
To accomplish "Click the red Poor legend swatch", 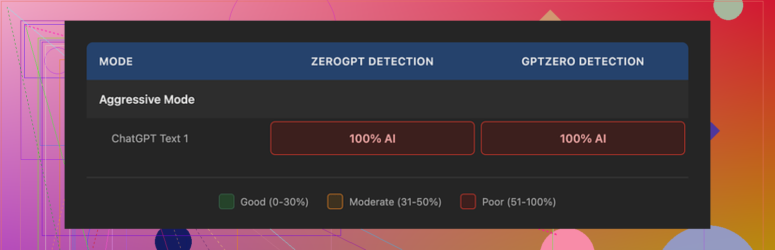I will click(x=468, y=202).
